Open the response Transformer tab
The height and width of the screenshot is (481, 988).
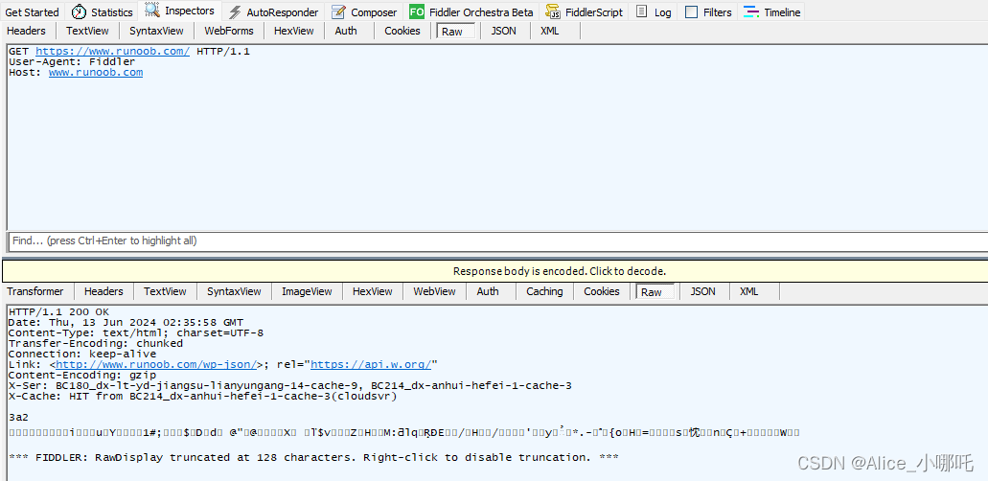[x=35, y=291]
